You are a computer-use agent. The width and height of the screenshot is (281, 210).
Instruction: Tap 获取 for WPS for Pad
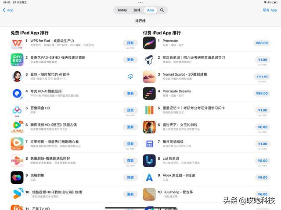130,43
